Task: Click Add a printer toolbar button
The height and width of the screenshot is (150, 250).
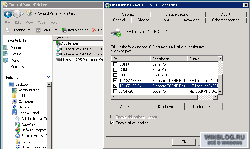Action: click(75, 30)
